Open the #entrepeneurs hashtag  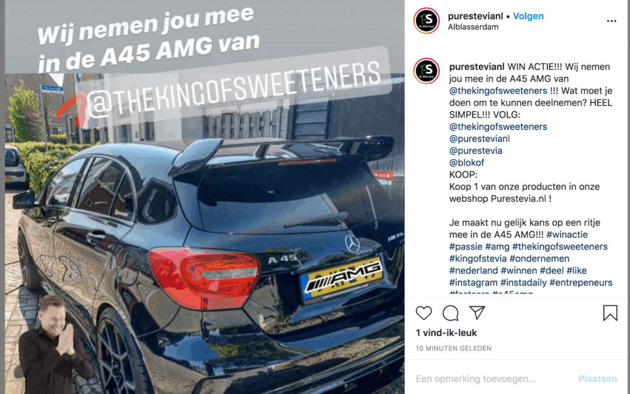[580, 283]
